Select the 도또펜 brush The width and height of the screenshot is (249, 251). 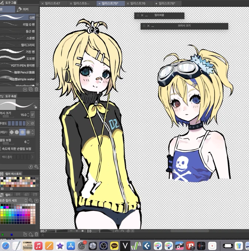click(x=18, y=58)
